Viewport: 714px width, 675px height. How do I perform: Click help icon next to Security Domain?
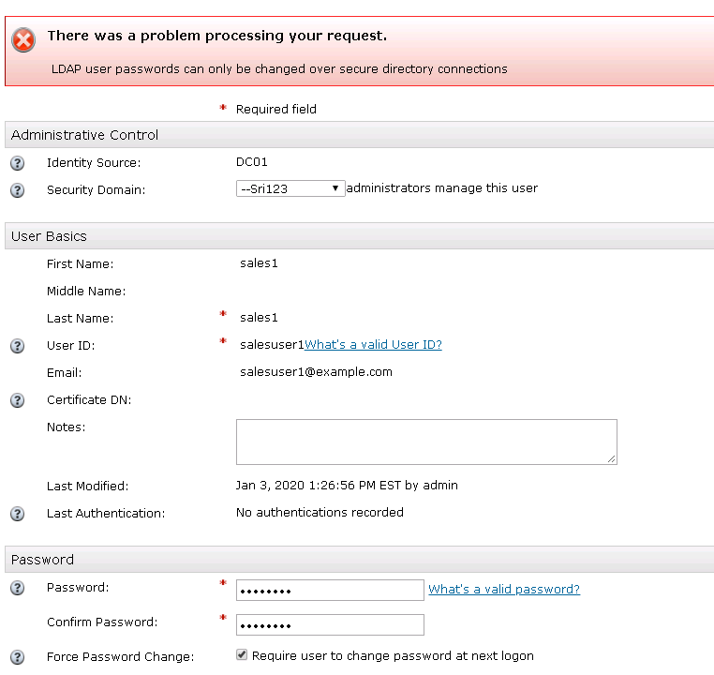tap(17, 190)
